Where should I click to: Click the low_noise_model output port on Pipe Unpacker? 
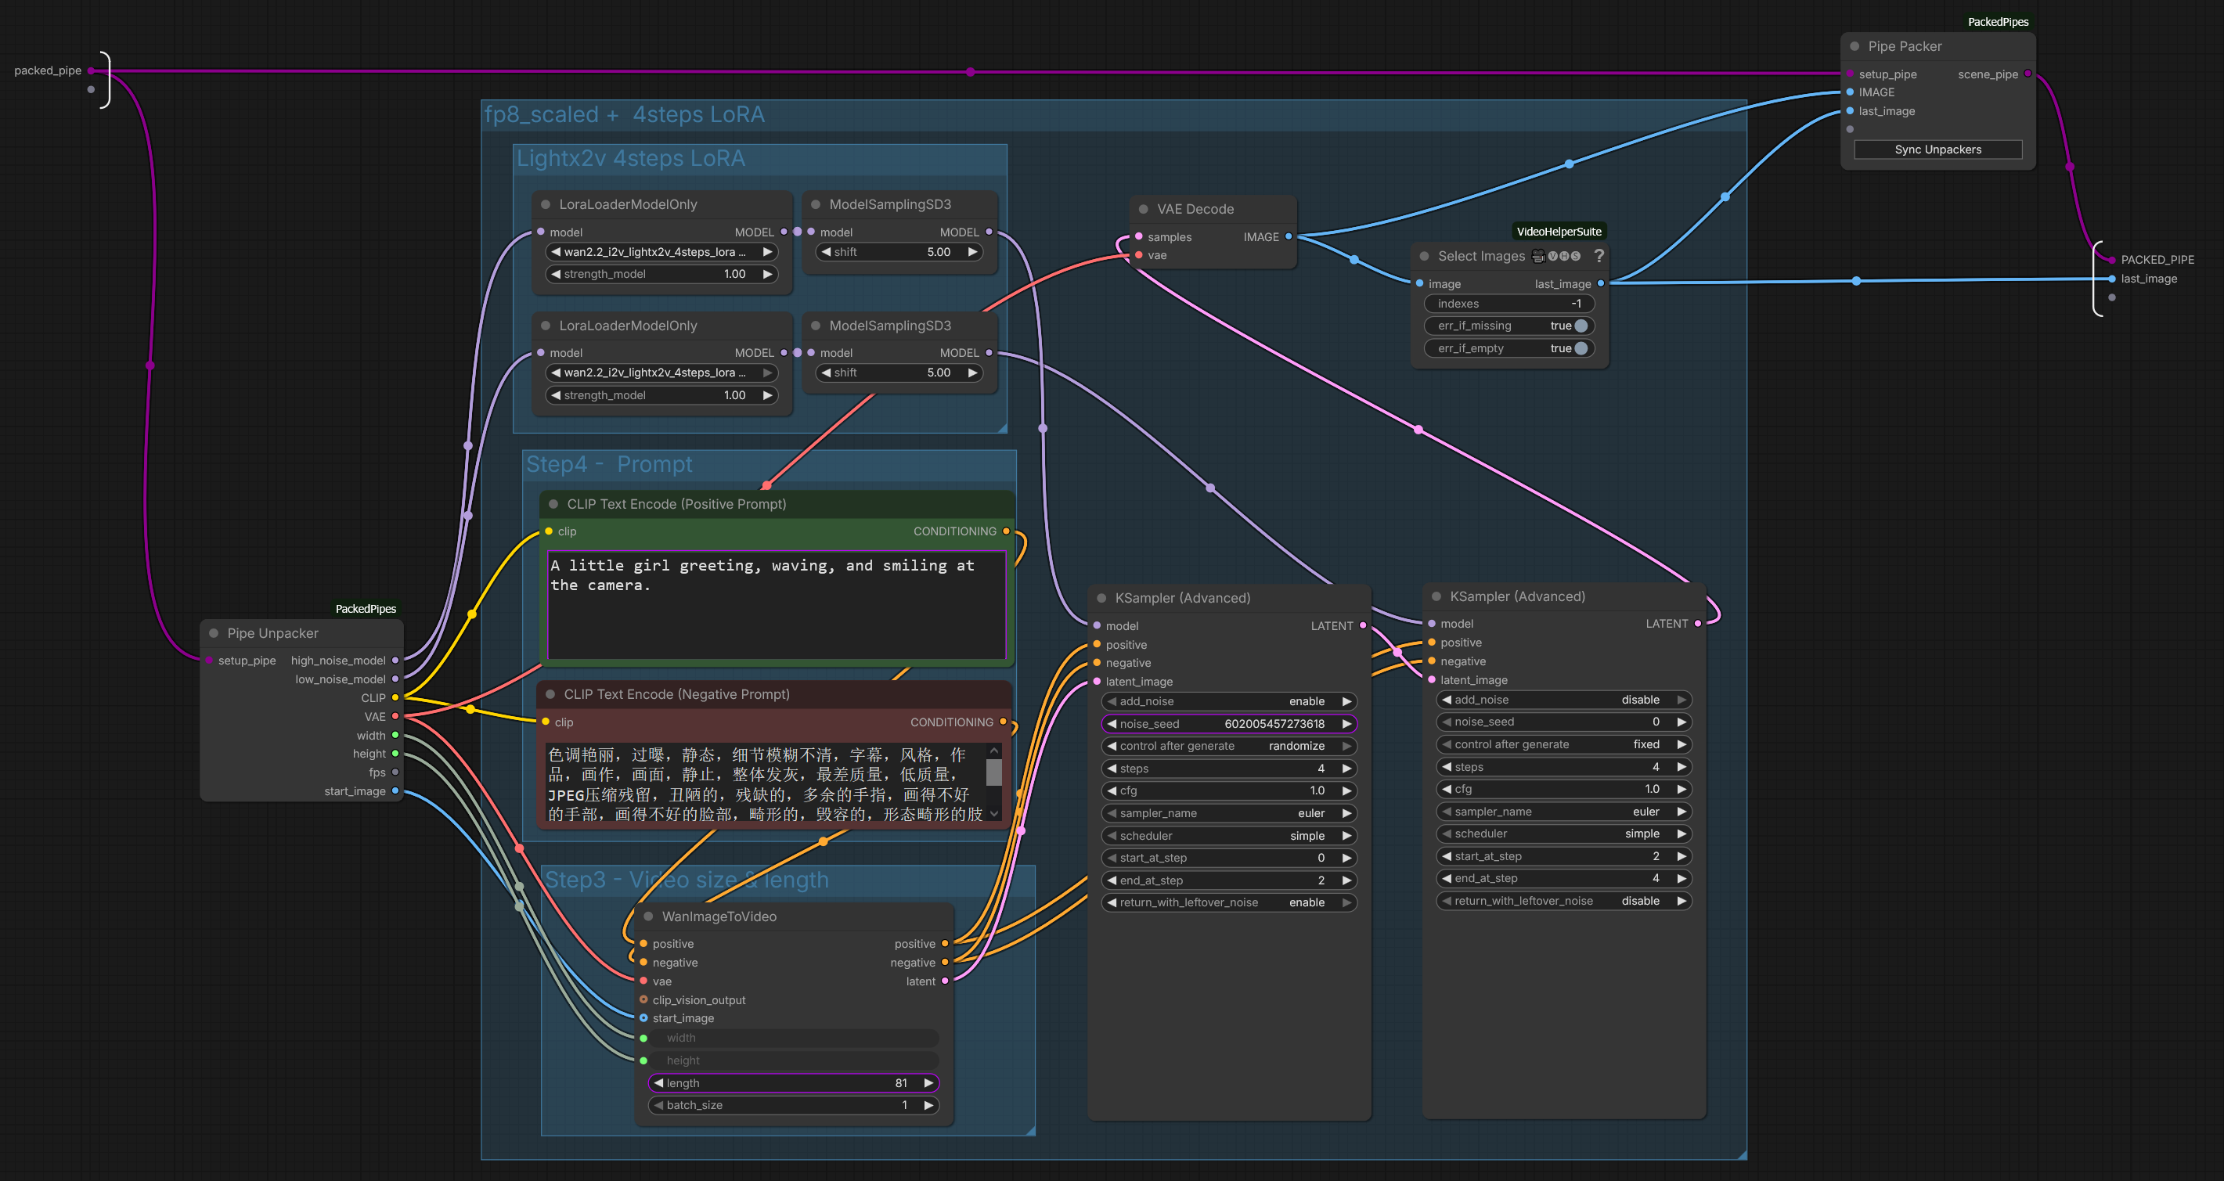[395, 679]
